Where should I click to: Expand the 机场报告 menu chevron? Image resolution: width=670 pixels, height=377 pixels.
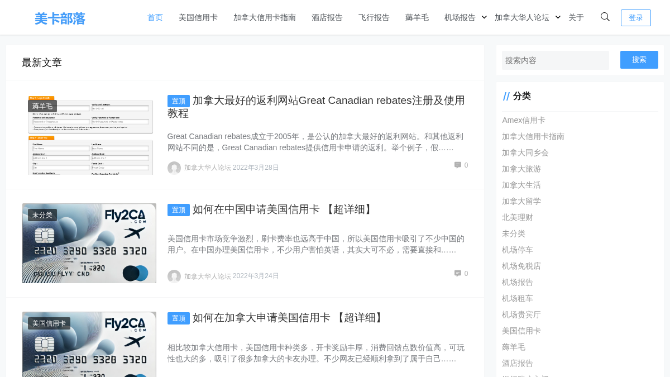[484, 17]
